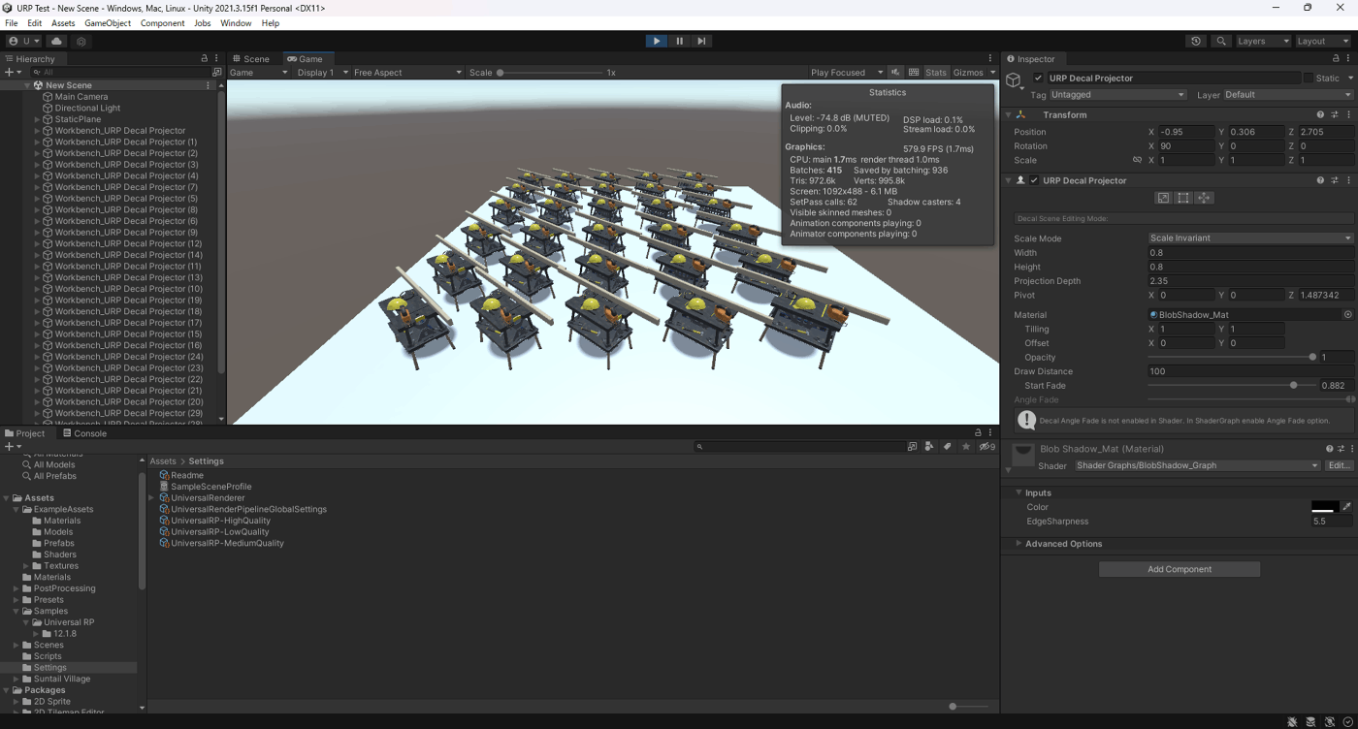Select Main Camera in the Hierarchy
The image size is (1358, 729).
pos(81,97)
